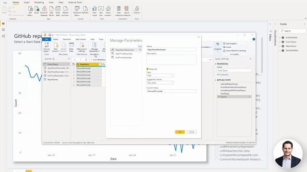Check codeforamerica/typeseam slicer checkbox

[x=216, y=147]
